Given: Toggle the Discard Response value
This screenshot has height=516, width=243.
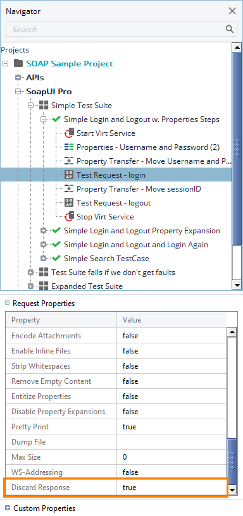Looking at the screenshot, I should tap(171, 488).
